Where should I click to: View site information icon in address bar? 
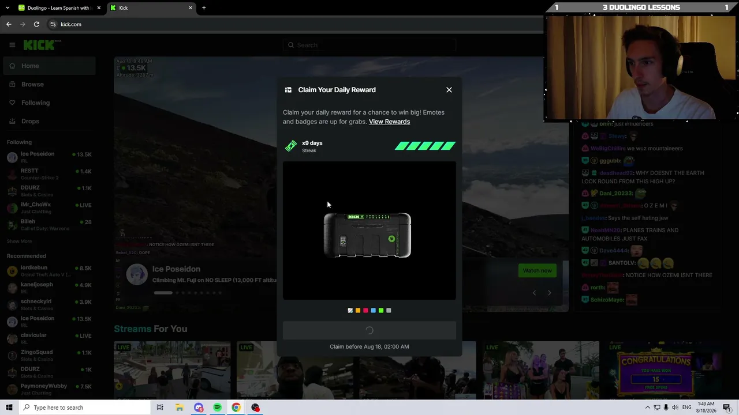(53, 24)
